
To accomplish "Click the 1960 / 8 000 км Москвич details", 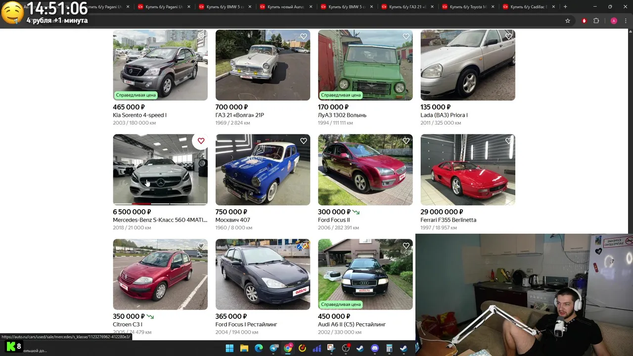I will coord(234,228).
